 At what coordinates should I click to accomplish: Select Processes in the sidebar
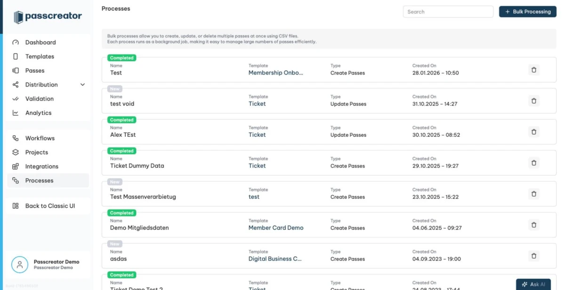(48, 180)
